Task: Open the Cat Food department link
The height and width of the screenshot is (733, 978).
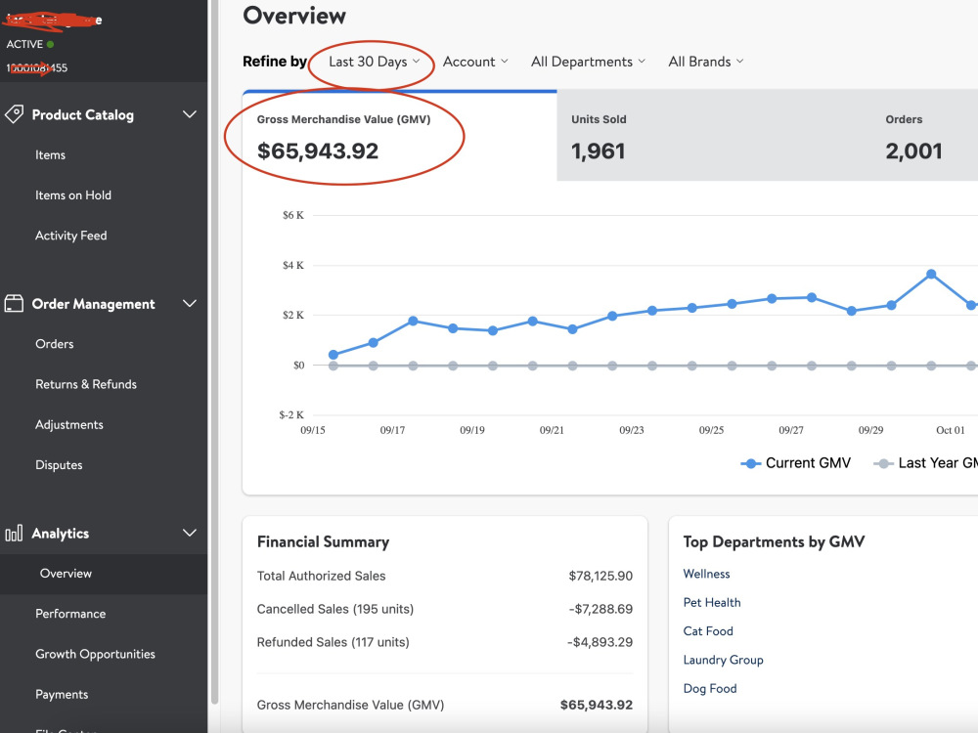Action: pyautogui.click(x=708, y=631)
